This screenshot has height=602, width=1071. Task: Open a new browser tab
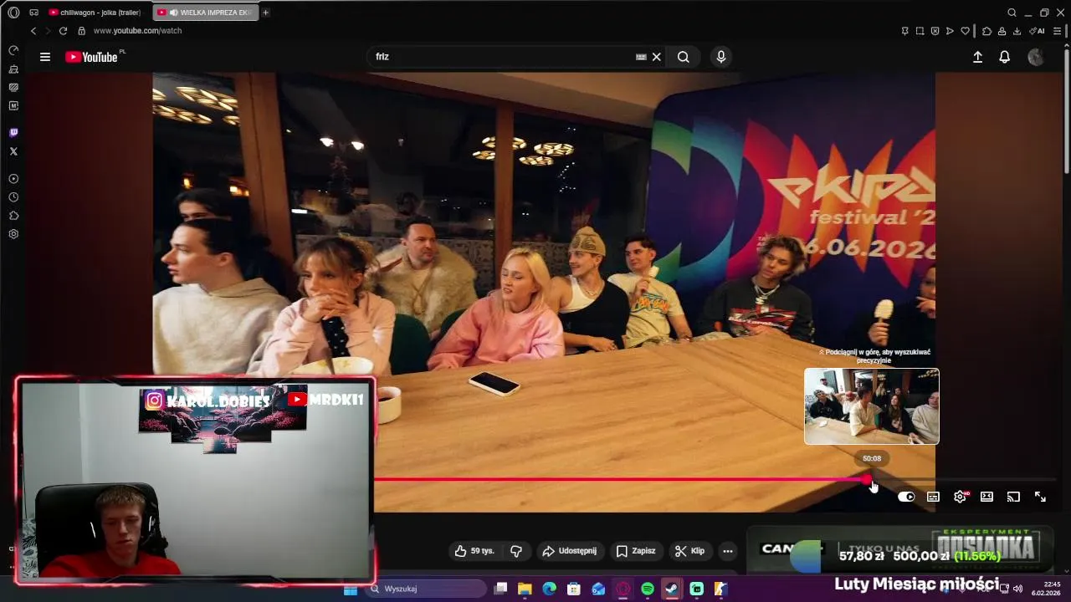tap(266, 13)
